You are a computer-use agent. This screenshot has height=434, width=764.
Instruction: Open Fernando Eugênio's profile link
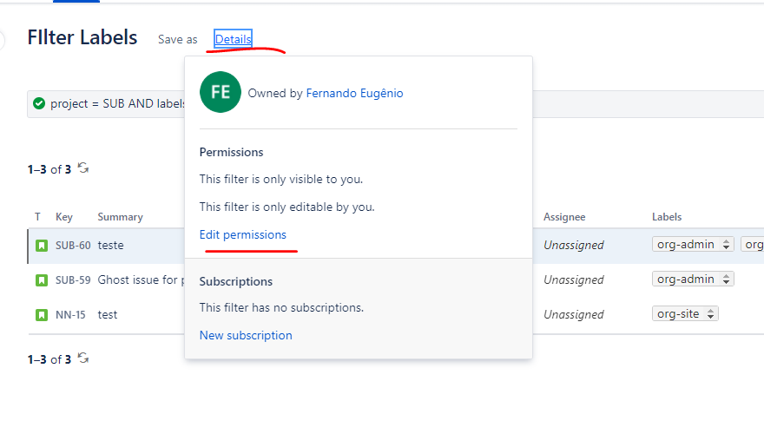pyautogui.click(x=354, y=93)
